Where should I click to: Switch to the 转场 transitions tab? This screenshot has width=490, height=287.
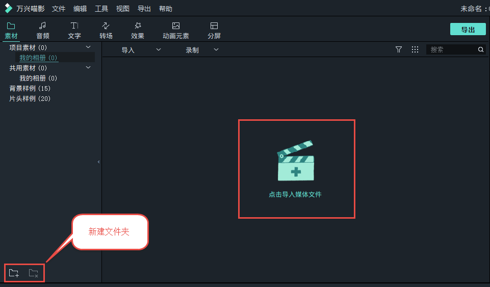106,31
